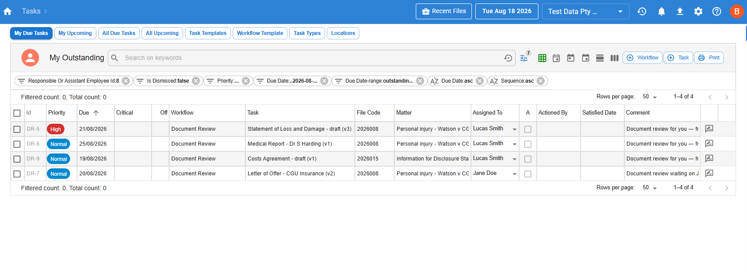Viewport: 747px width, 272px height.
Task: Select the second calendar view icon
Action: tap(571, 58)
